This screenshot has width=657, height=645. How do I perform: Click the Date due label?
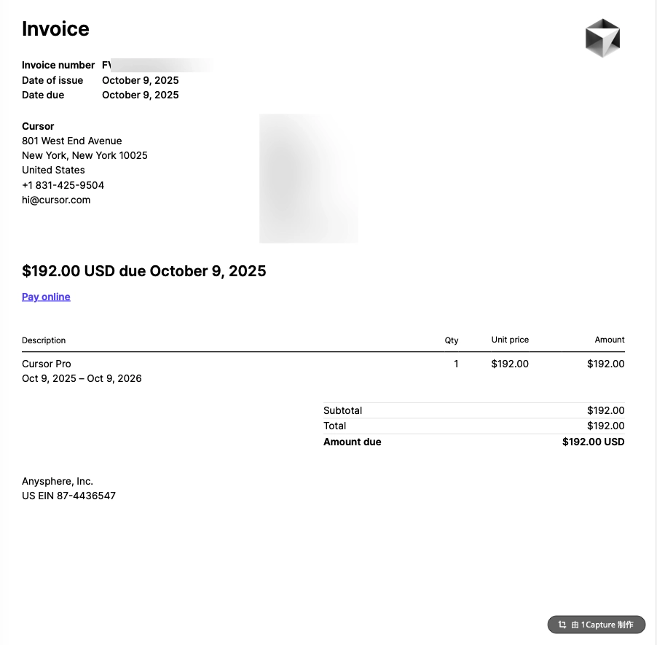(x=43, y=95)
